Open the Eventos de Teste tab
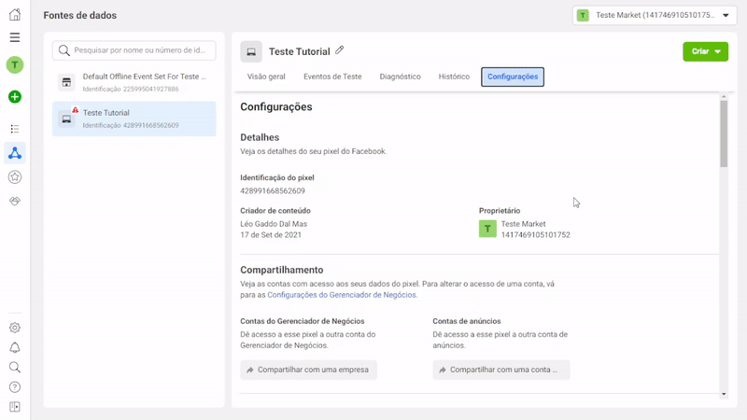 coord(332,77)
